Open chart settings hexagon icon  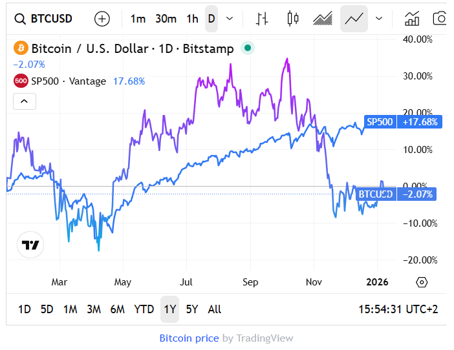point(422,282)
